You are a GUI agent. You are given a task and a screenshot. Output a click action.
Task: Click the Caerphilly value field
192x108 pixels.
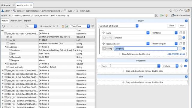point(145,49)
